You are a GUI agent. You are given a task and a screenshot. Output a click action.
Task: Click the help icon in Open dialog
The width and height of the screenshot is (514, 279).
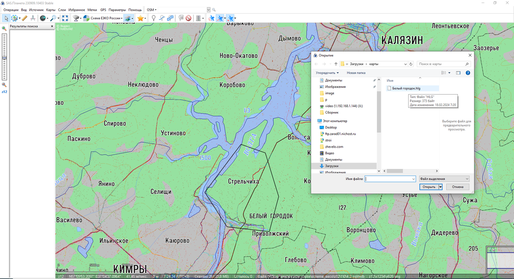[468, 73]
